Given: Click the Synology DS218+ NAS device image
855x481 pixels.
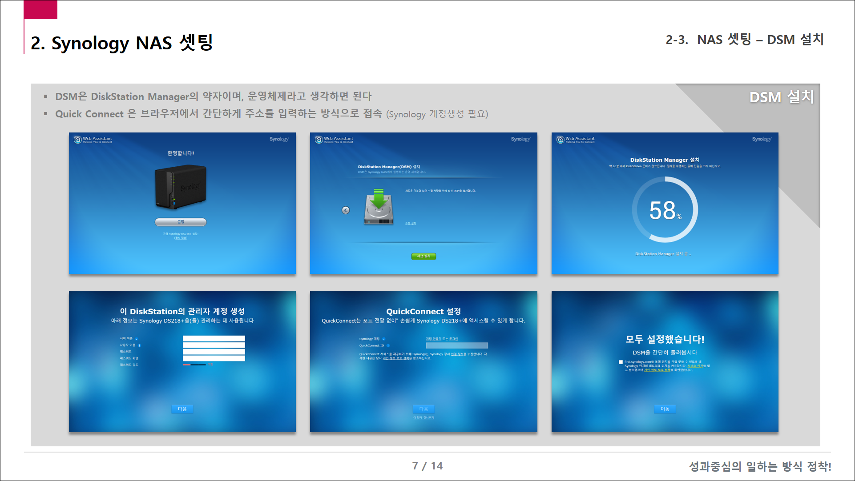Looking at the screenshot, I should 181,187.
